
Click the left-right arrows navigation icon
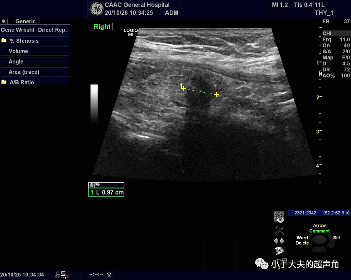click(x=279, y=241)
